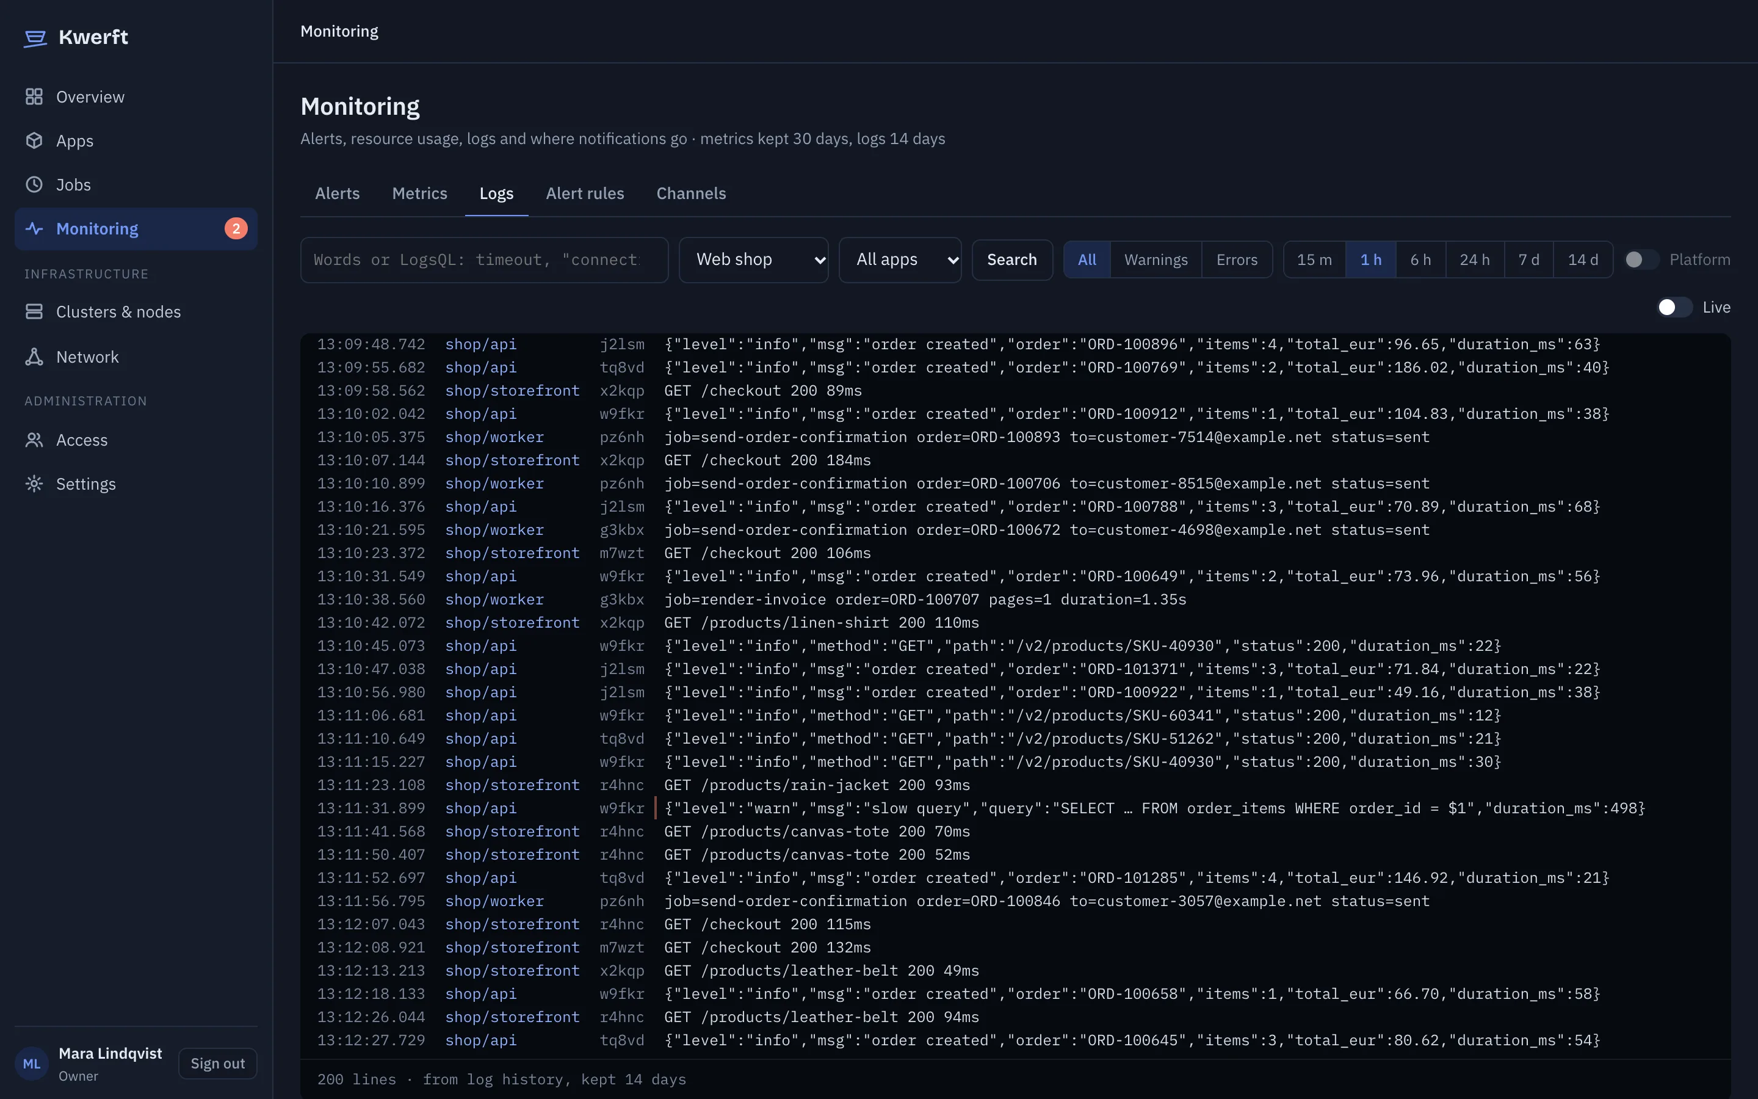This screenshot has width=1758, height=1099.
Task: Select the 1 h time range
Action: [1370, 259]
